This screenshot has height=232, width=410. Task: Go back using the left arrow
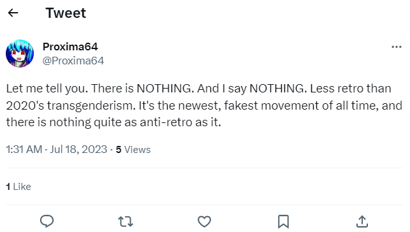(13, 13)
